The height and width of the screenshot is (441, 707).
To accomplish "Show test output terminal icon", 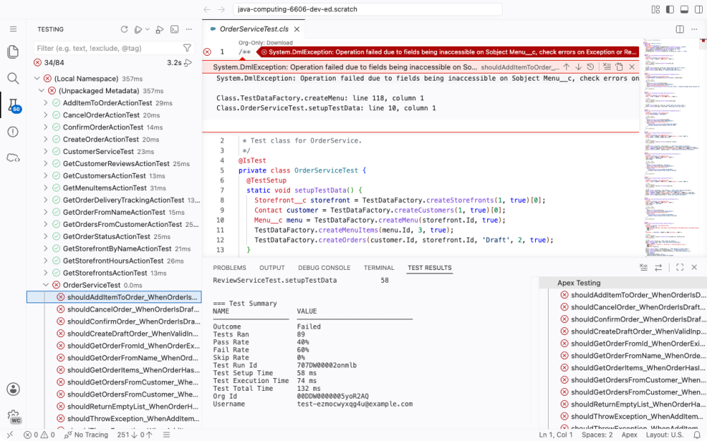I will (175, 29).
